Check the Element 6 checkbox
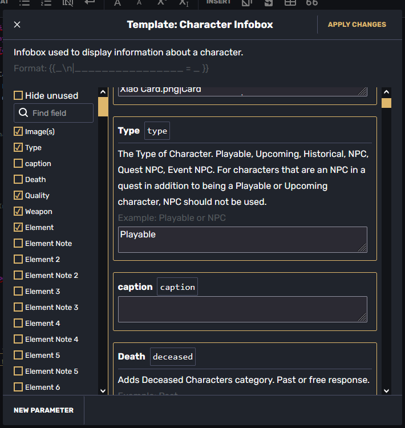The height and width of the screenshot is (428, 405). [x=18, y=387]
